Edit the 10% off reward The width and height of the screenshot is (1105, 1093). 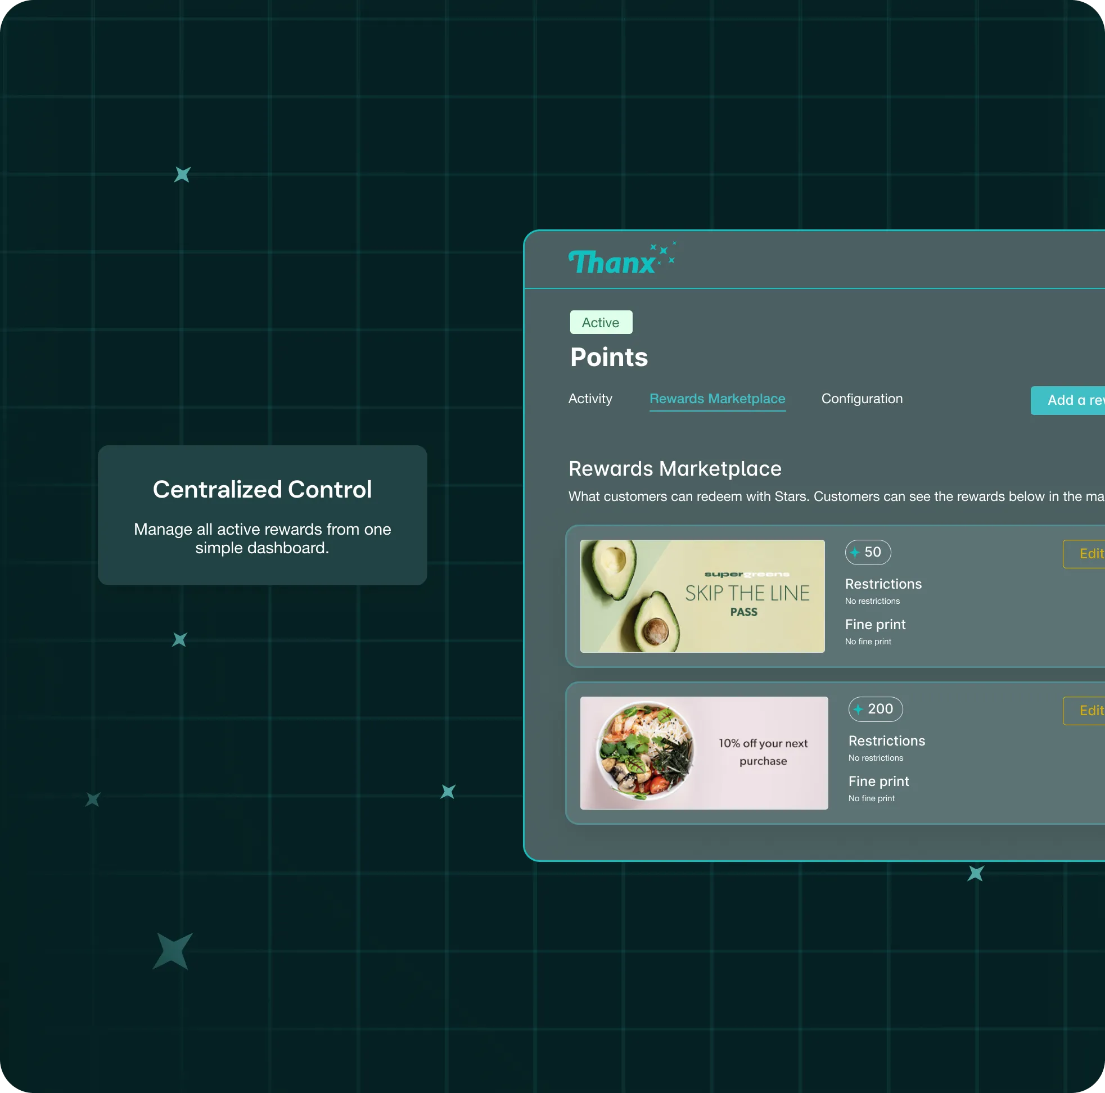click(1088, 710)
